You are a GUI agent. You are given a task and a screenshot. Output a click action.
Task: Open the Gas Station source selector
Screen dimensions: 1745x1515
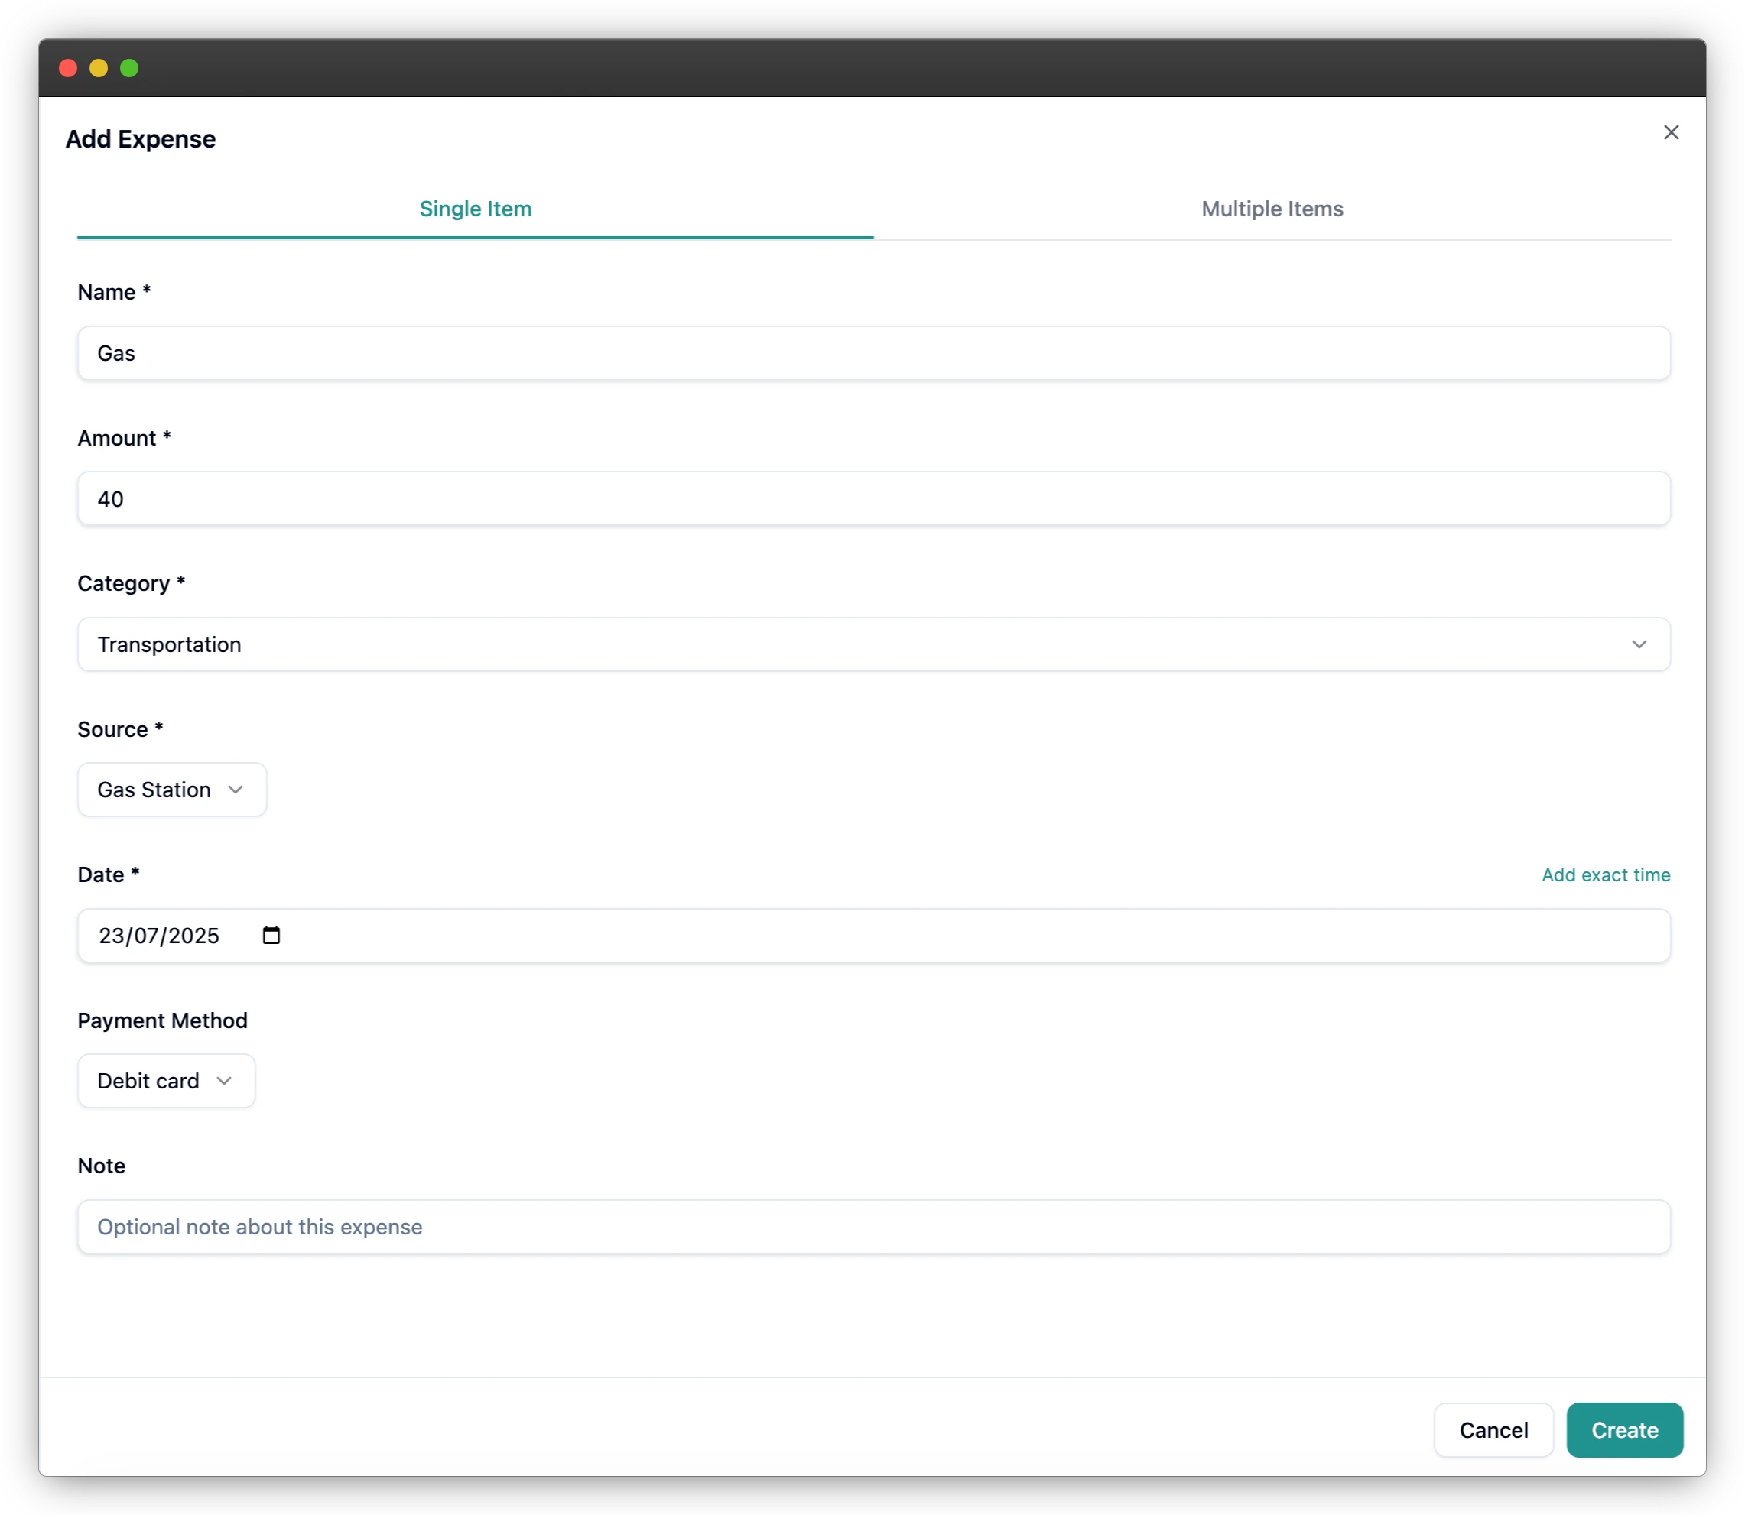[172, 790]
